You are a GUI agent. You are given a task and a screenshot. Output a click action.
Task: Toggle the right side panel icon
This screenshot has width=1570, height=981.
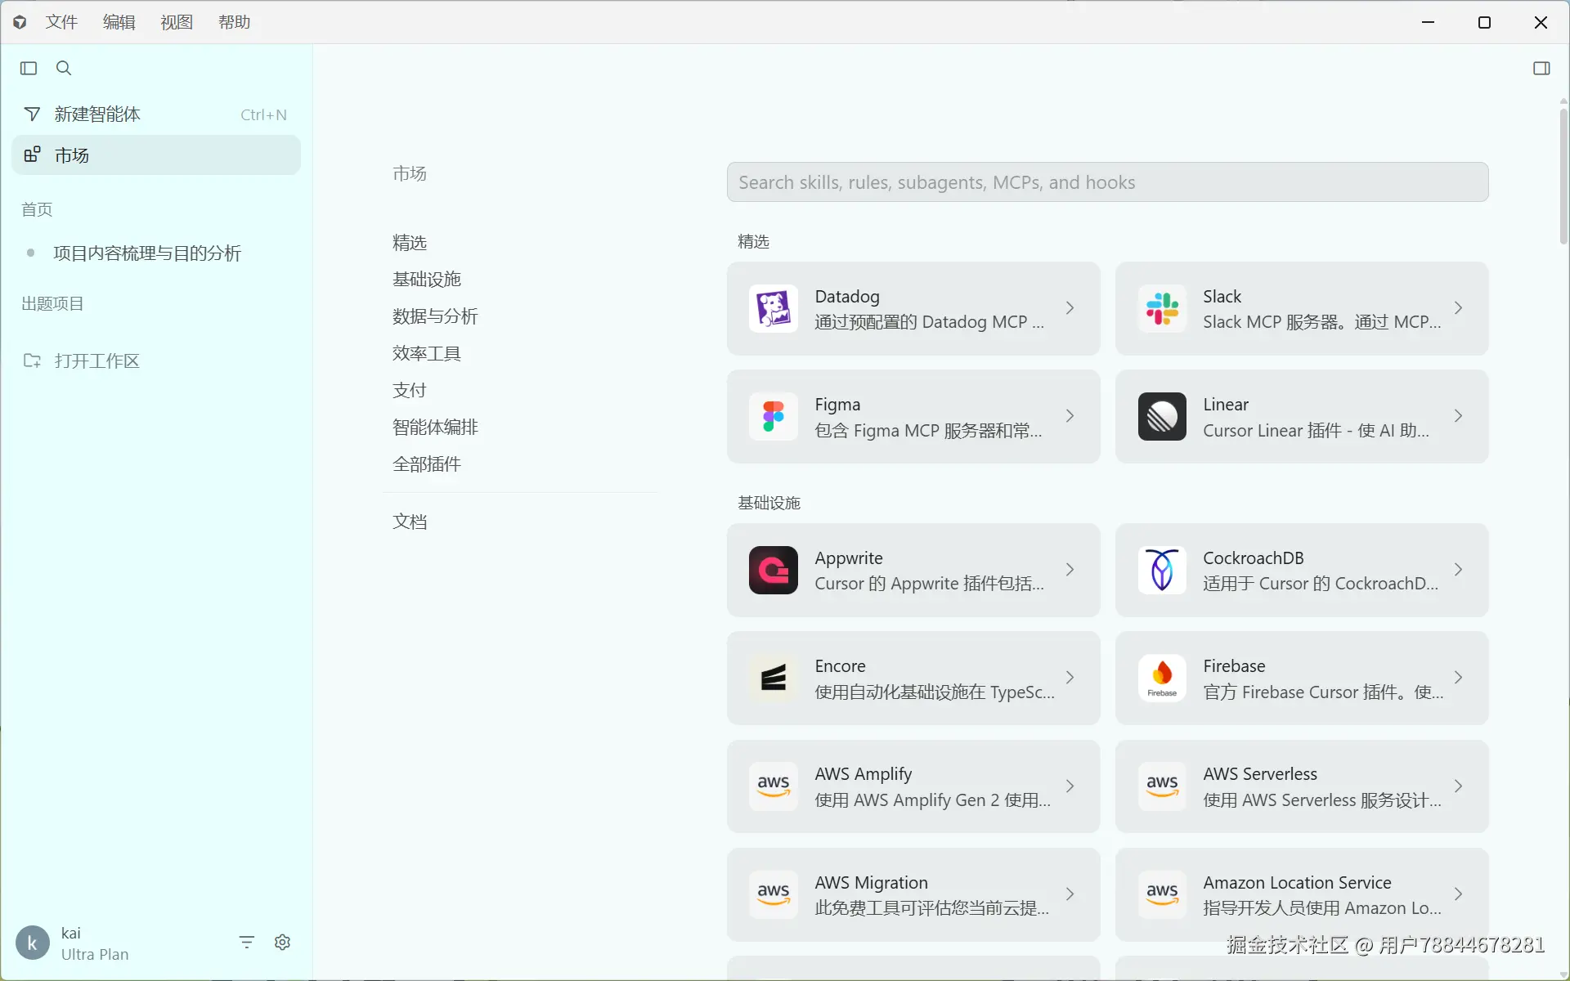click(x=1541, y=68)
